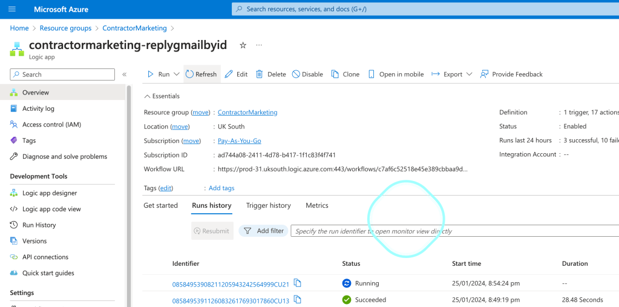
Task: Click the Workflow URL value
Action: point(342,169)
